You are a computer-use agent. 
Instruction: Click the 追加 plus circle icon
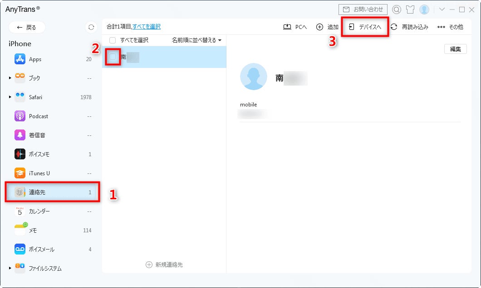(319, 27)
